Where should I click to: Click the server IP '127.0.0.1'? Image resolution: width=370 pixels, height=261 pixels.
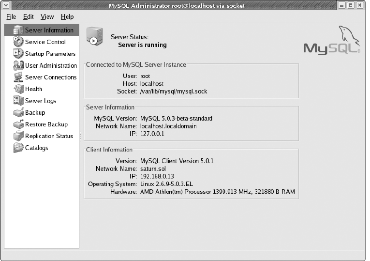(152, 134)
